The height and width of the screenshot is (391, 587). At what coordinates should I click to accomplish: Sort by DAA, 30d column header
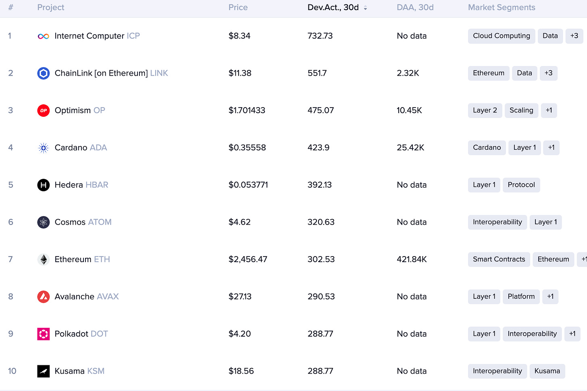click(415, 7)
